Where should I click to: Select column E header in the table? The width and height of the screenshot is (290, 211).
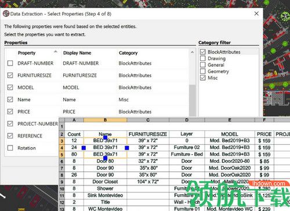point(230,120)
